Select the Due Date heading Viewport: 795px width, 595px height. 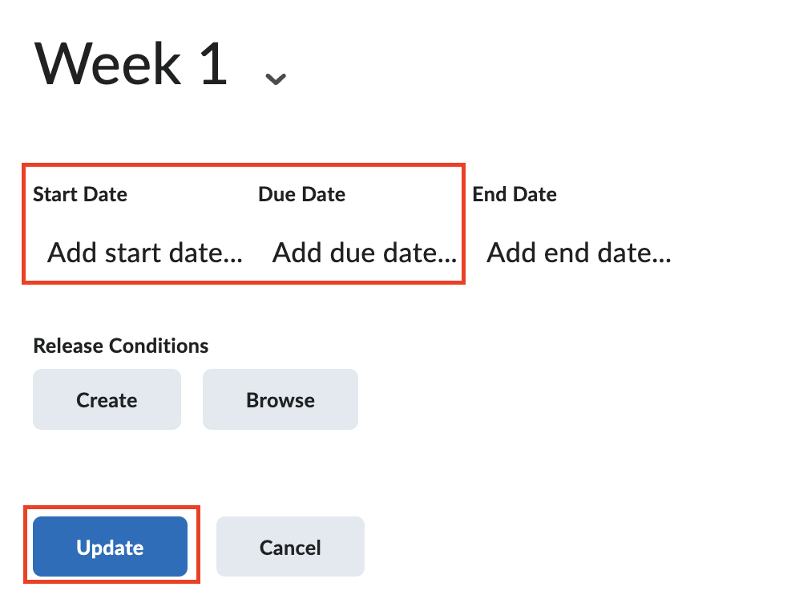[x=301, y=194]
